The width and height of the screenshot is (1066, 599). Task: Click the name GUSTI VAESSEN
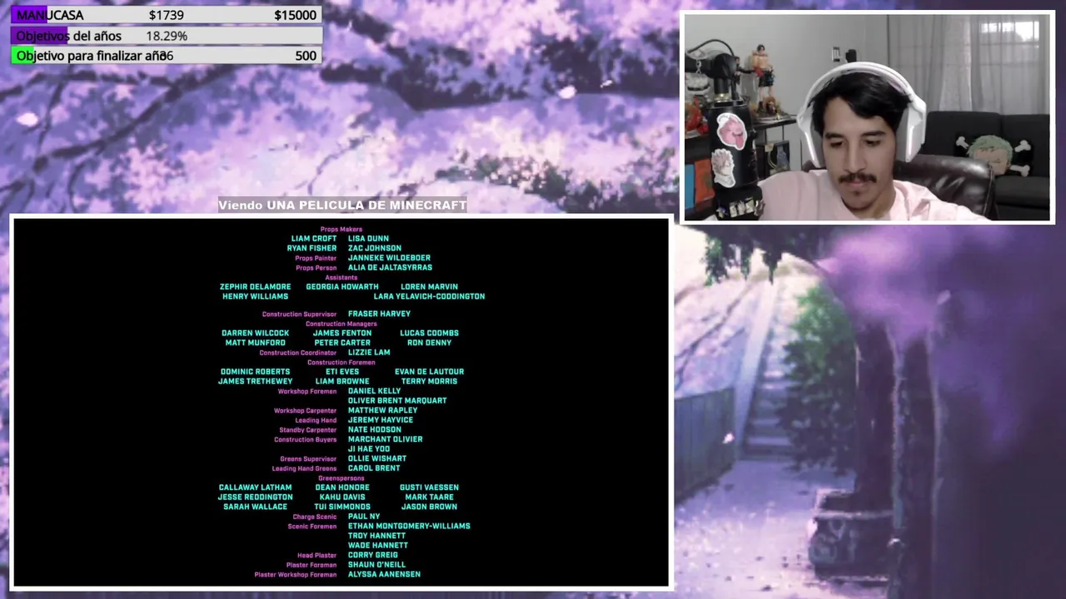(x=429, y=488)
